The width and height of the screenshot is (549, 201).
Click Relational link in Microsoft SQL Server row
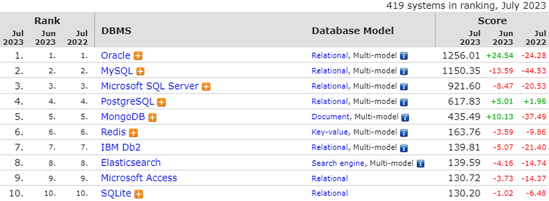[x=330, y=86]
